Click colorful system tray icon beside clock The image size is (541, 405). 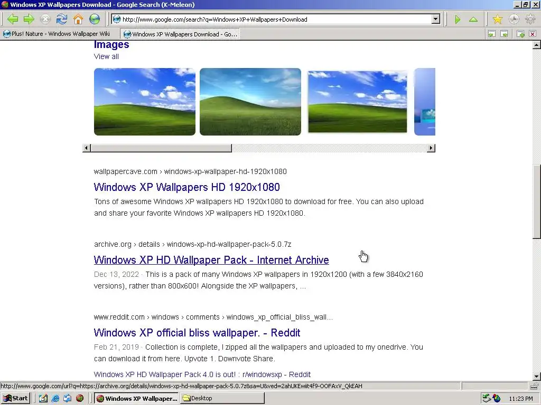497,398
